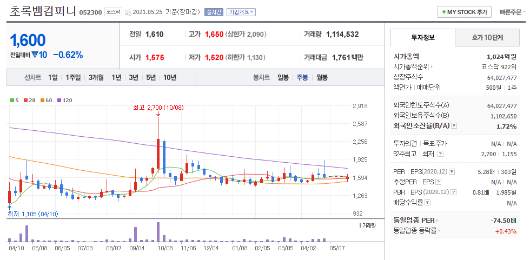Click help icon next to 추정PER EPS
The height and width of the screenshot is (260, 530).
pyautogui.click(x=439, y=182)
